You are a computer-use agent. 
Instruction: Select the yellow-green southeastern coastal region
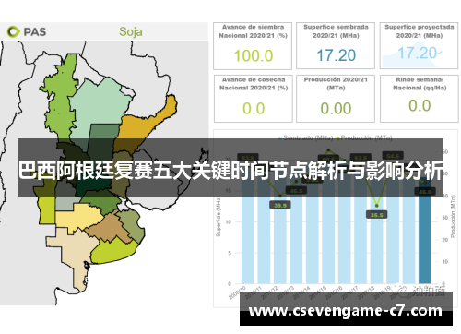click(x=112, y=252)
